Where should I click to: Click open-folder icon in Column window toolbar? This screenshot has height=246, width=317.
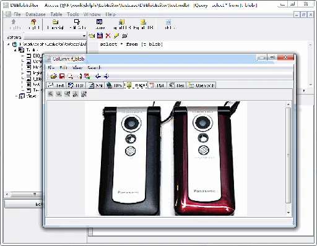click(54, 76)
